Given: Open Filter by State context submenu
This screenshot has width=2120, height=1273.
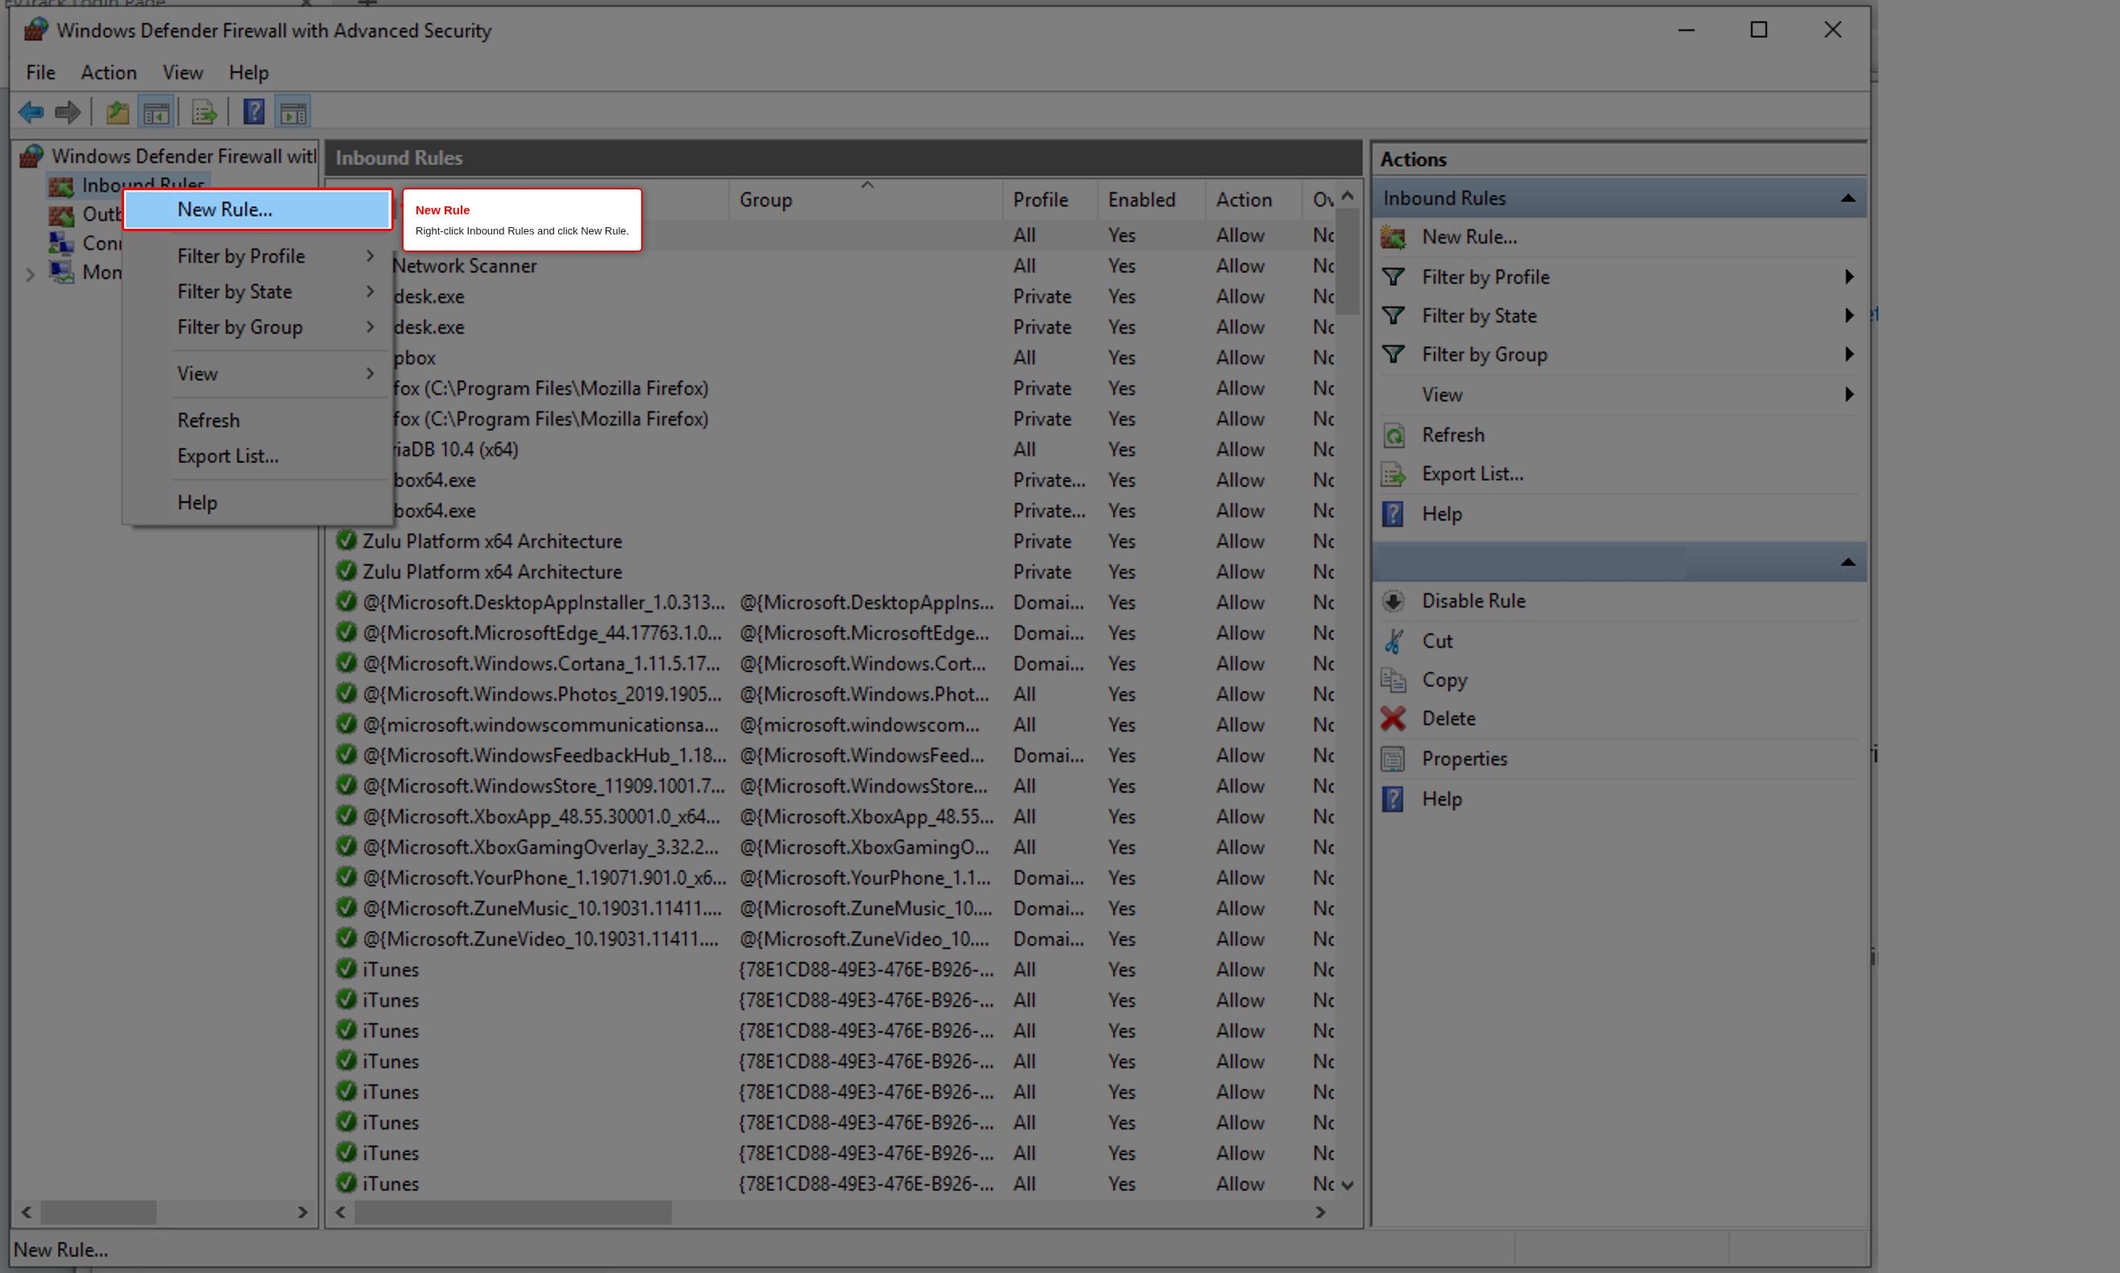Looking at the screenshot, I should (258, 292).
